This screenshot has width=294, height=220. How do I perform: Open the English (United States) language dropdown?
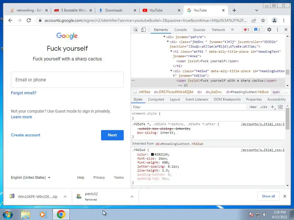pyautogui.click(x=30, y=178)
